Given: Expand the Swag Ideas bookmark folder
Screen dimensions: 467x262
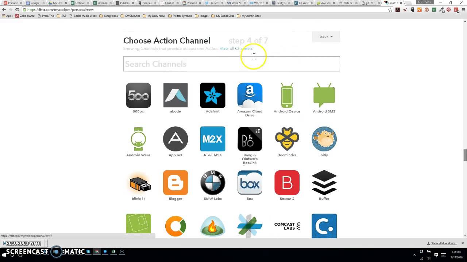Looking at the screenshot, I should click(x=109, y=16).
